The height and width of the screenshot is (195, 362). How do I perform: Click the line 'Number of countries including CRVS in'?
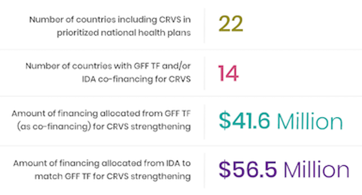click(x=110, y=19)
